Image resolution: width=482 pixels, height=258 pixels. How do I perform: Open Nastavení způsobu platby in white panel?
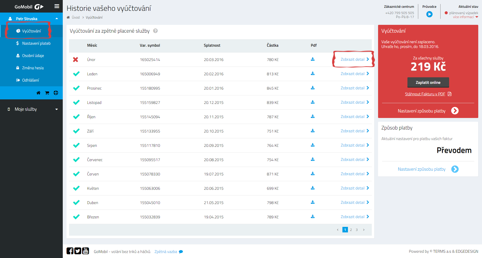click(x=428, y=169)
